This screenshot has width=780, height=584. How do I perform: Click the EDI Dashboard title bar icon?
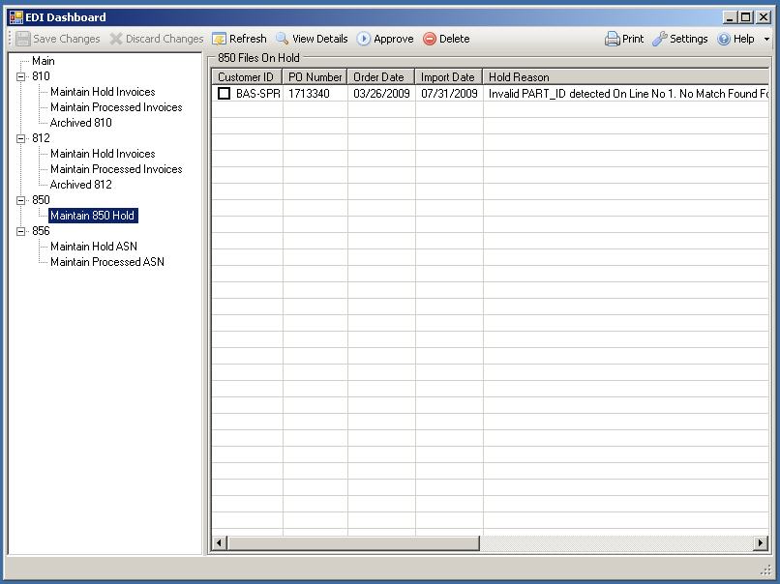[x=15, y=17]
